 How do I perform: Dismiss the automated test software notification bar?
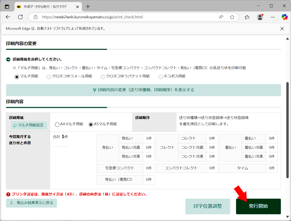click(x=282, y=29)
